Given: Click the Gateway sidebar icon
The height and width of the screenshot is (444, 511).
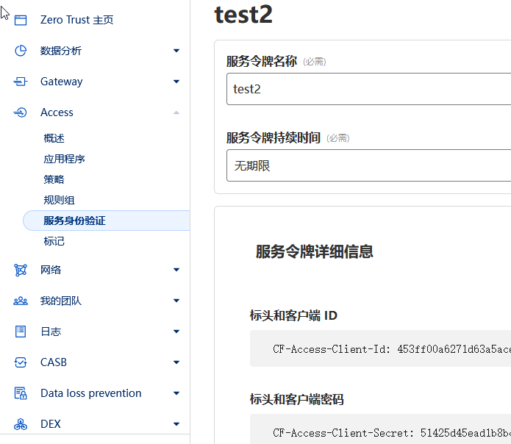Looking at the screenshot, I should click(x=21, y=82).
